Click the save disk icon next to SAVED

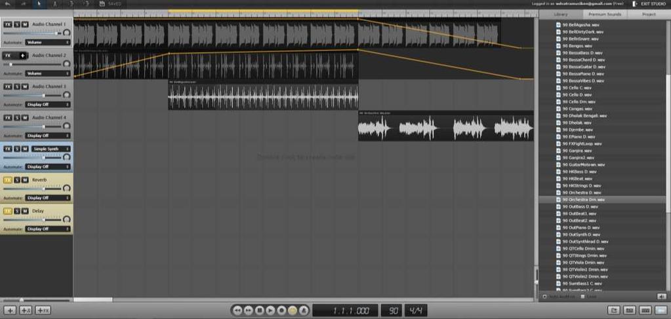(102, 4)
